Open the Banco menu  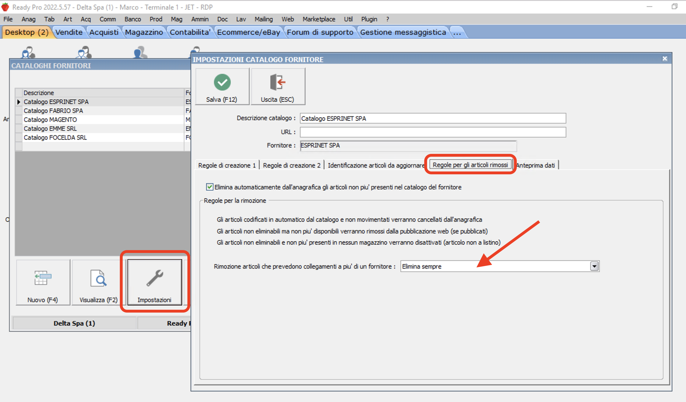[133, 19]
